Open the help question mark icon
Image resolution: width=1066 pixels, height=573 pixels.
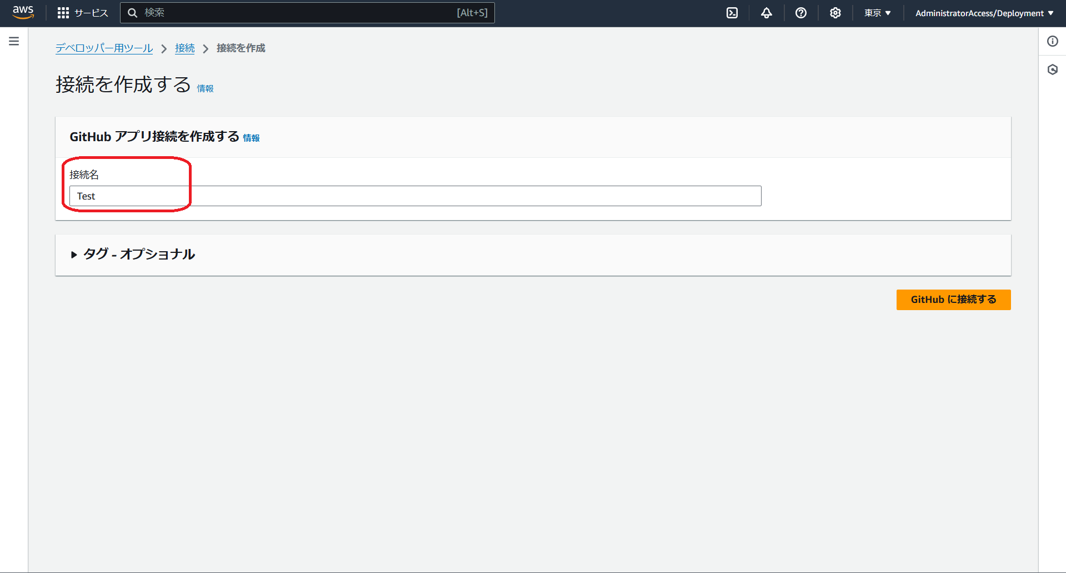[801, 13]
